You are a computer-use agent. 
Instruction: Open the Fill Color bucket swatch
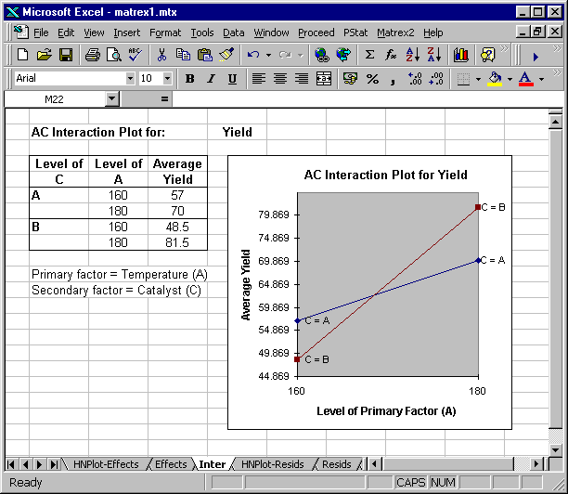[495, 79]
